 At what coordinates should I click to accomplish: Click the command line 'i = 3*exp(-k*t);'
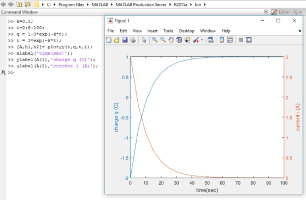coord(39,40)
